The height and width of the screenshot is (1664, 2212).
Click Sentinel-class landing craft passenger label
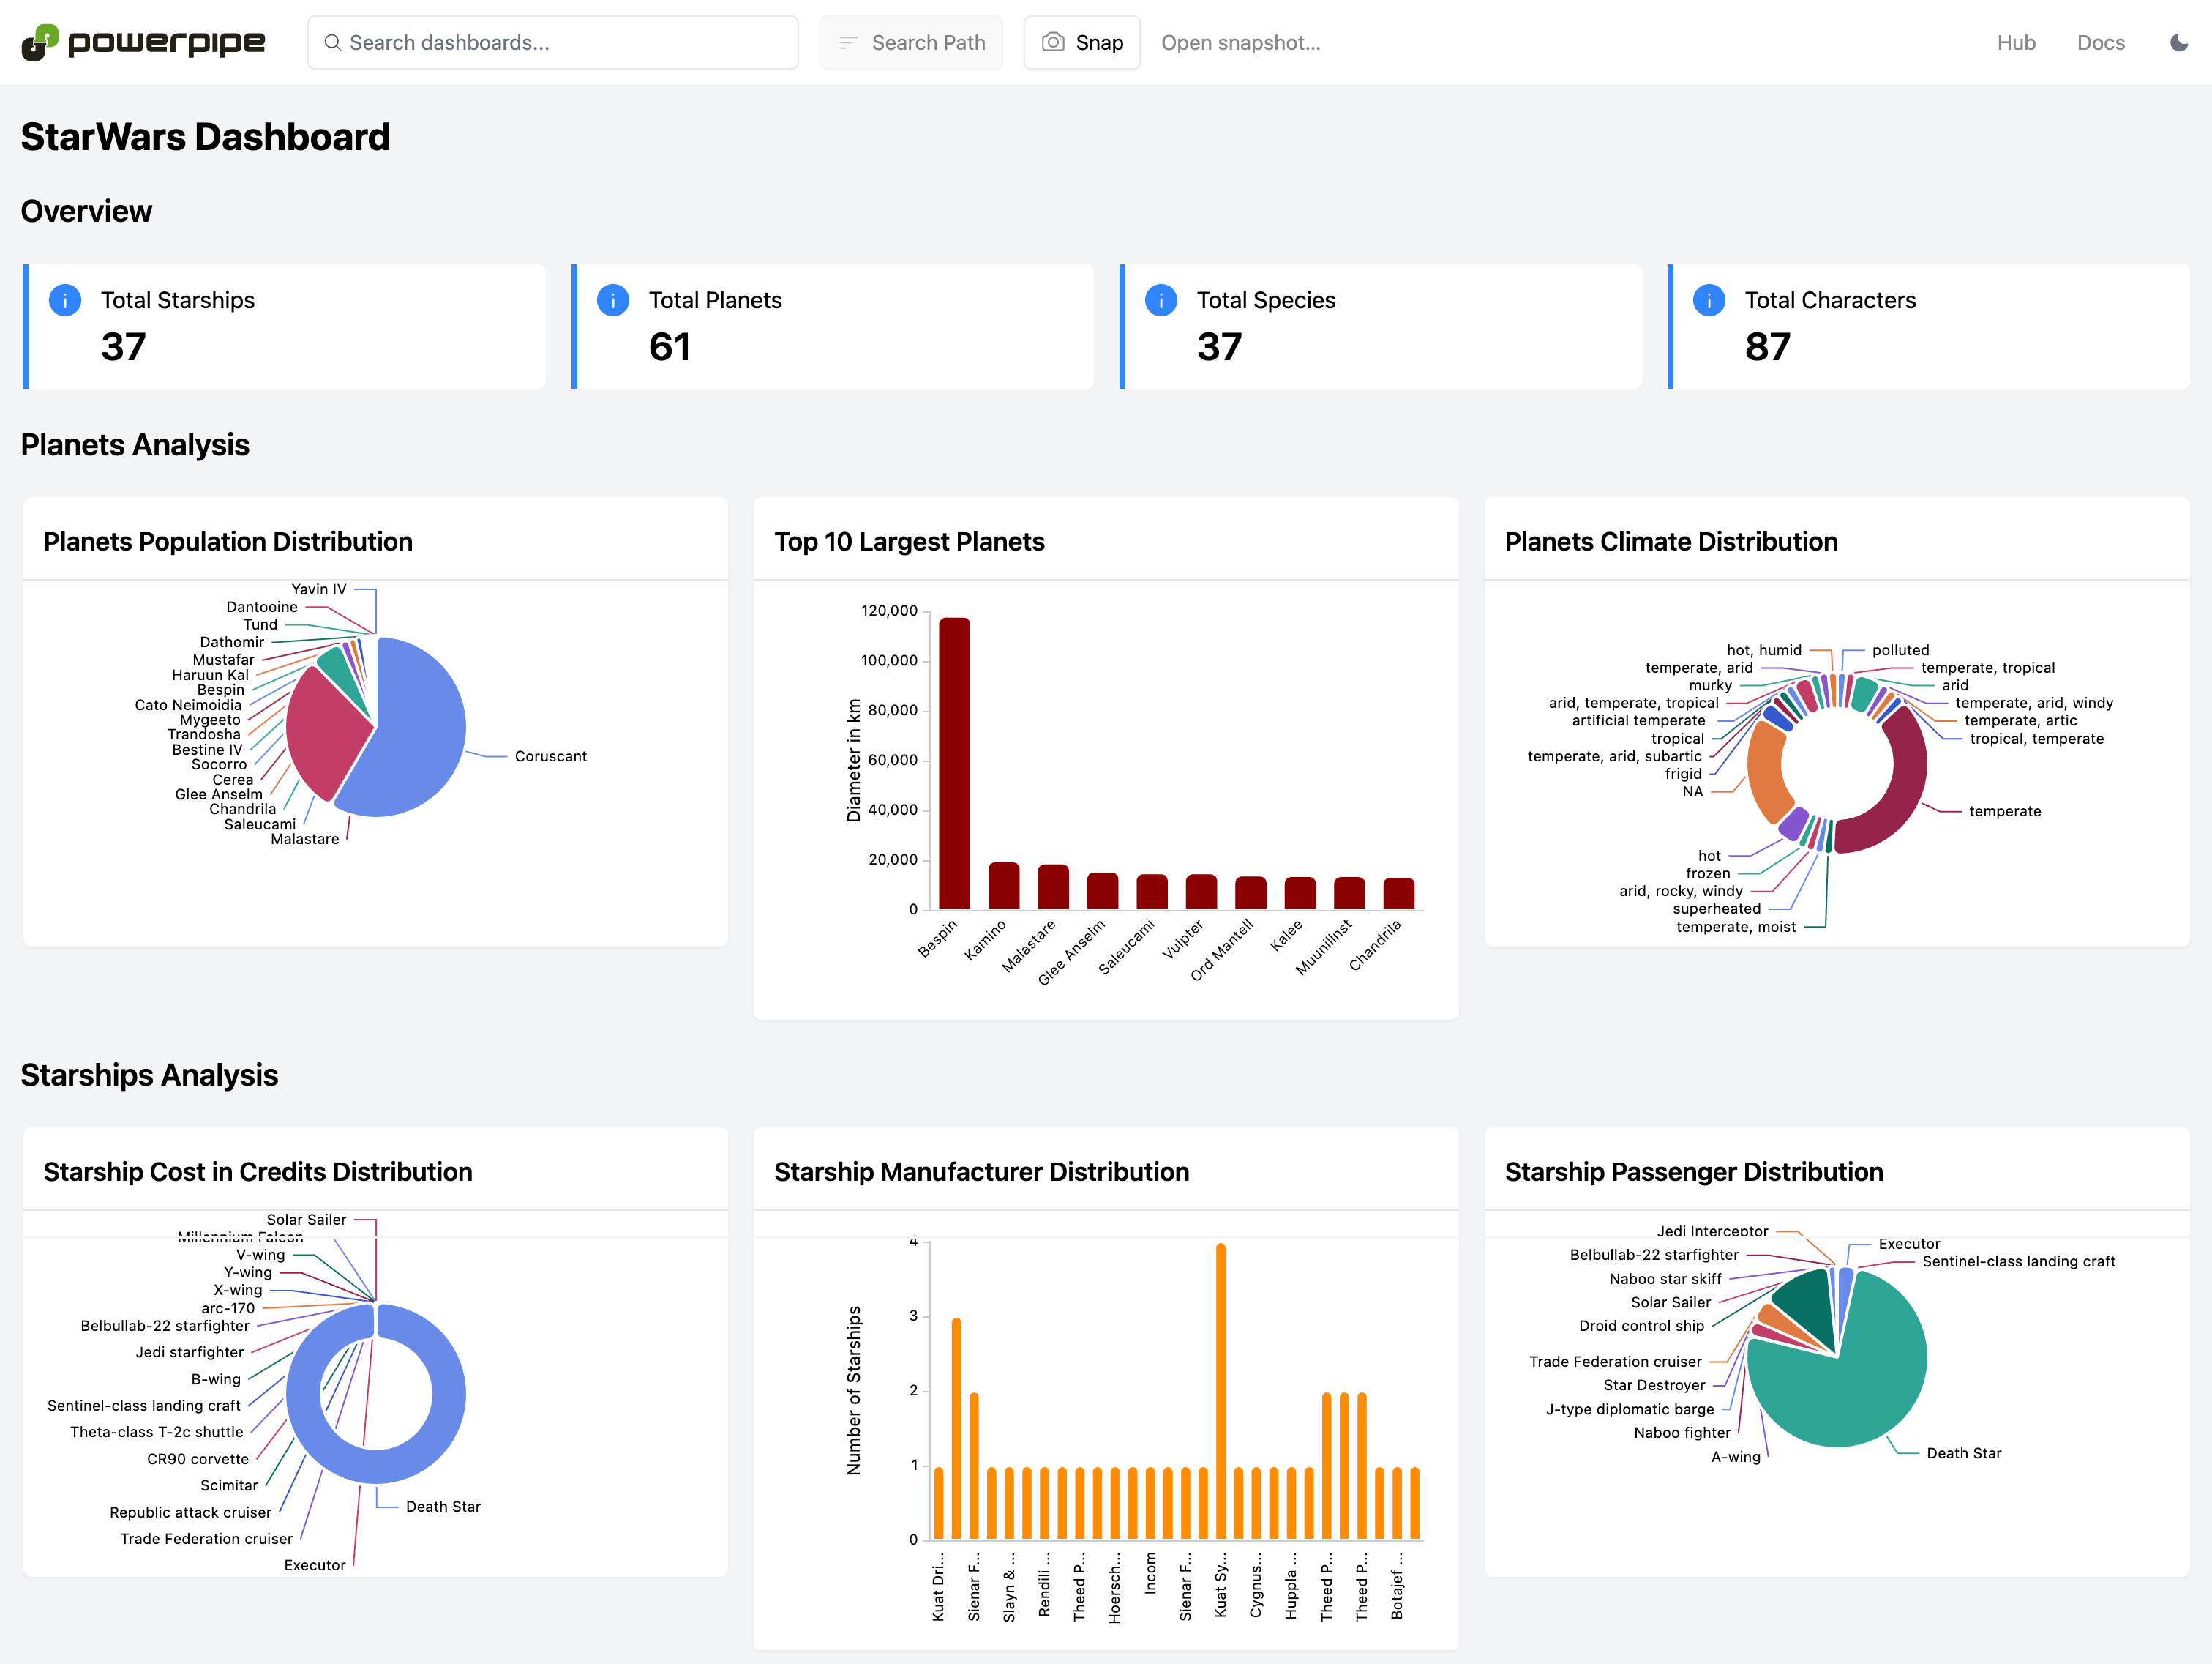point(2018,1262)
